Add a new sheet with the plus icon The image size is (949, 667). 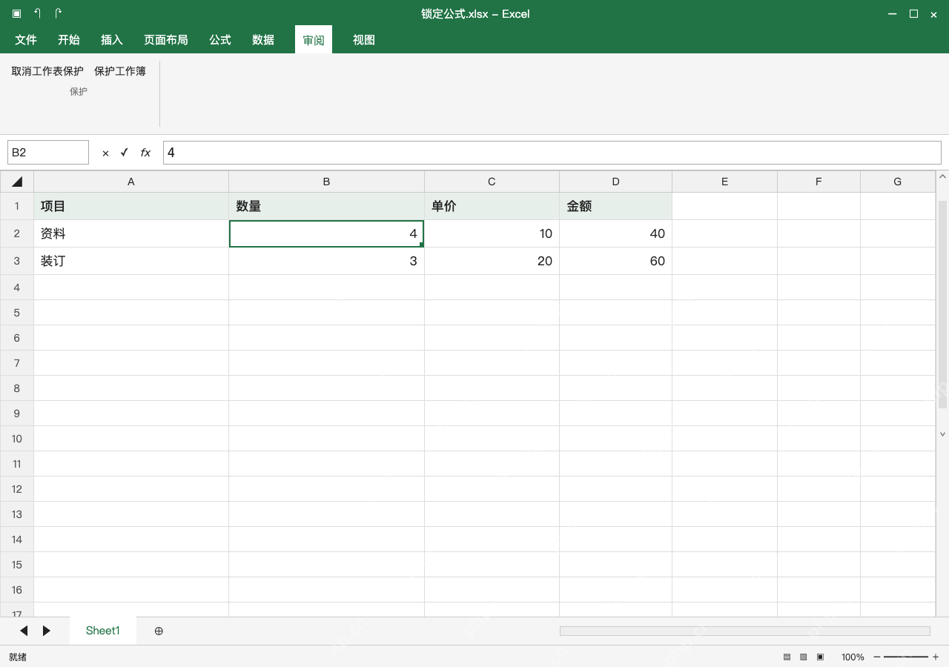pyautogui.click(x=159, y=631)
